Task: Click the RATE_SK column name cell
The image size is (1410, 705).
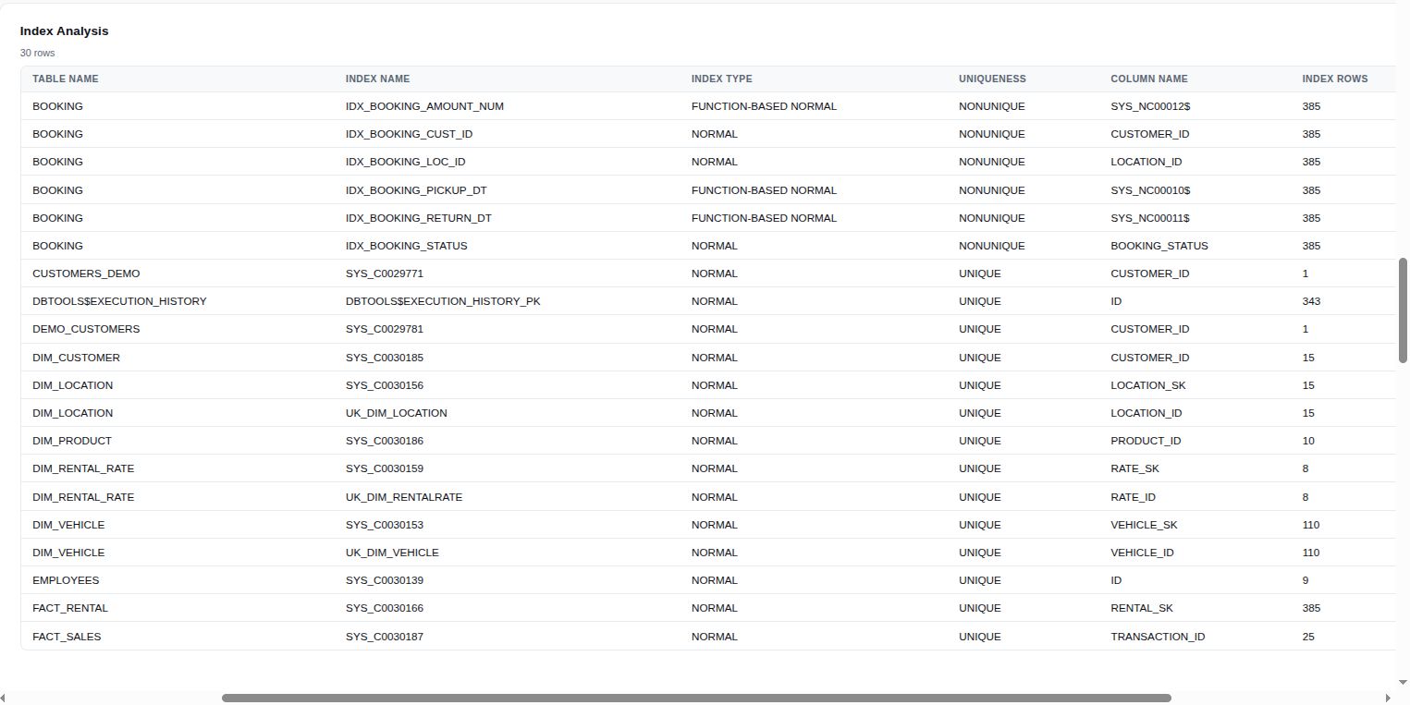Action: pos(1134,468)
